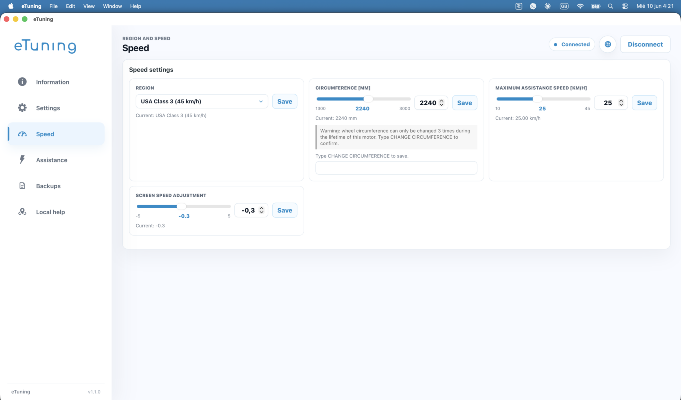
Task: Open the Help menu
Action: [x=135, y=6]
